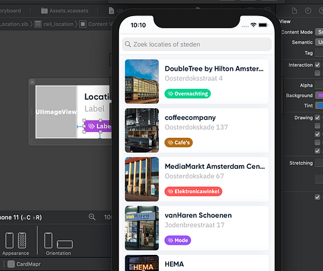Screen dimensions: 323x271
Task: Switch to the Assets.xcassets tab
Action: click(x=65, y=11)
